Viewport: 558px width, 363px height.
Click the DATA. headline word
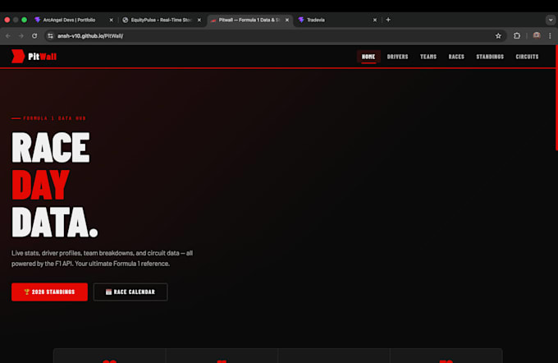[x=54, y=223]
